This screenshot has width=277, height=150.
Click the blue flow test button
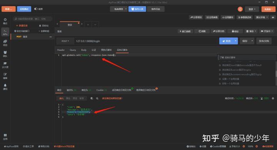pyautogui.click(x=24, y=9)
